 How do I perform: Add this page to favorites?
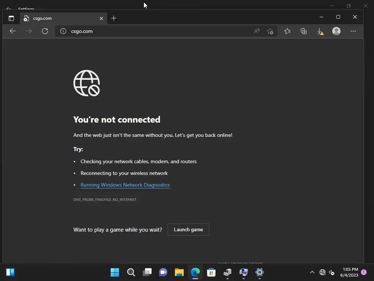(270, 31)
